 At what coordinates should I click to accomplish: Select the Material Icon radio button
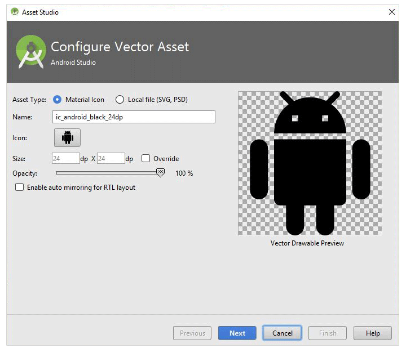(x=57, y=100)
